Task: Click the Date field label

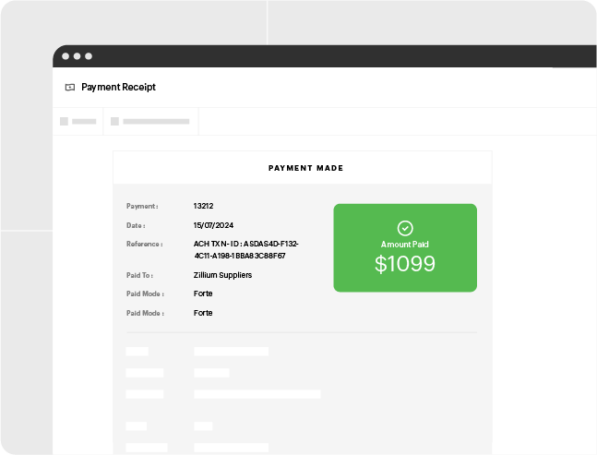Action: point(136,225)
